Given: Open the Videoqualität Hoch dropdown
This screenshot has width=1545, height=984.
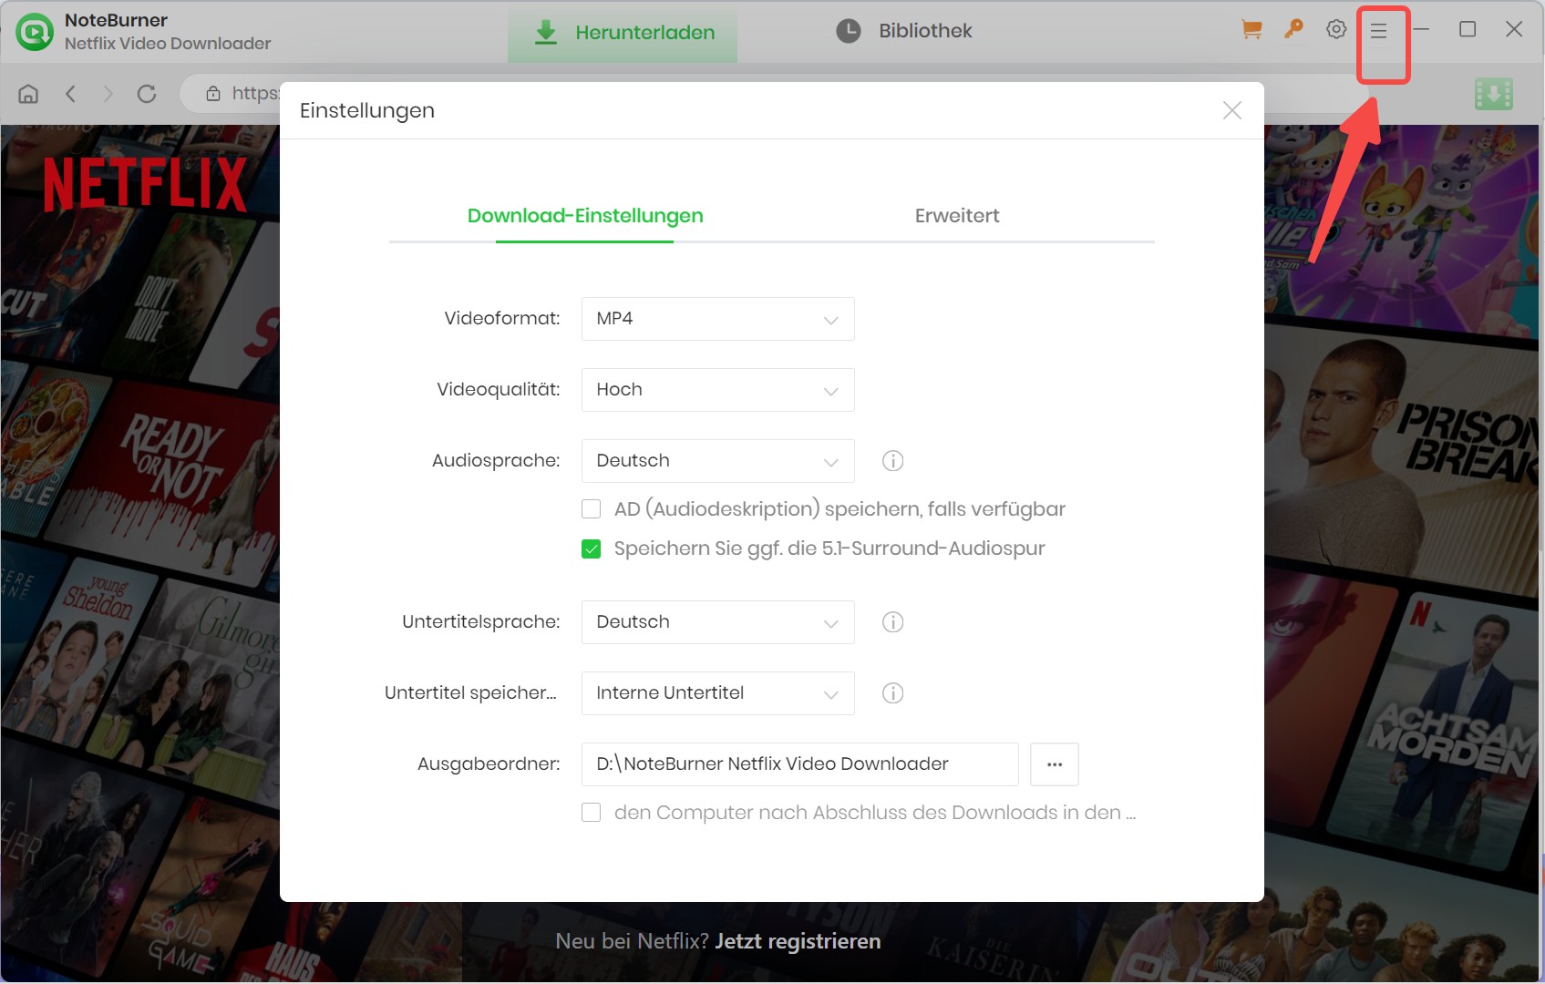Looking at the screenshot, I should click(x=718, y=390).
